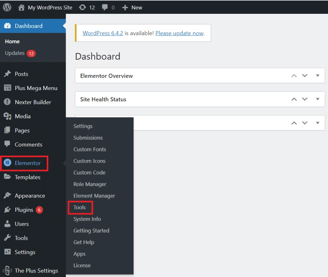Screen dimensions: 328x277
Task: Select the Posts pin icon
Action: (7, 74)
